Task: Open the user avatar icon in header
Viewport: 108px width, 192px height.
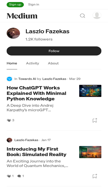Action: point(97,16)
